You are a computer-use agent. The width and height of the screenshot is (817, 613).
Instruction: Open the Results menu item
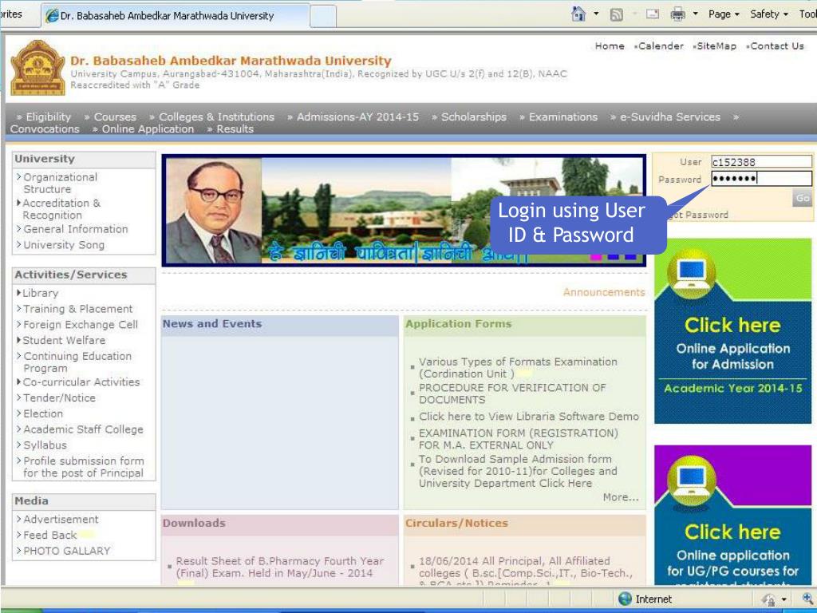[235, 129]
